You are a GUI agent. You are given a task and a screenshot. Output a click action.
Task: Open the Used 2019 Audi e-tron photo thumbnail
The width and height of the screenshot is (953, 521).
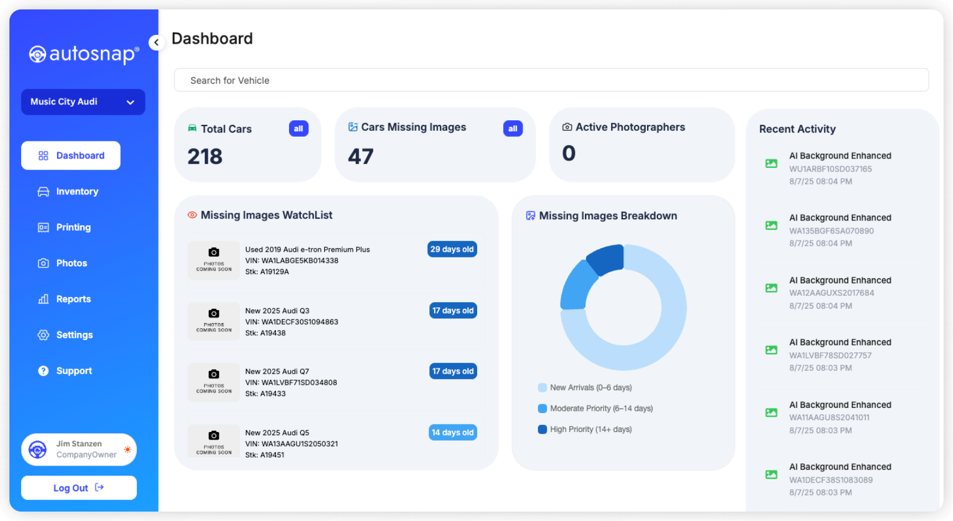click(x=213, y=260)
